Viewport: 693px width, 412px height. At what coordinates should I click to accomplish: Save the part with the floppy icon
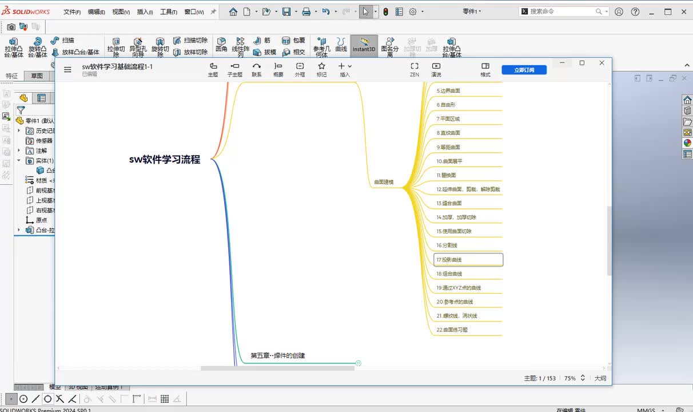pos(286,11)
